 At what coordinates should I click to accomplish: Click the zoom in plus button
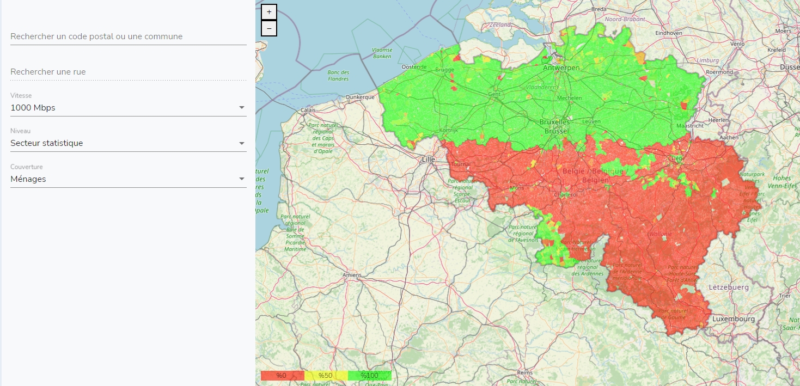point(269,12)
